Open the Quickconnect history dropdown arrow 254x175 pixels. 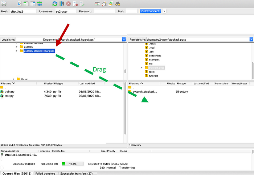[164, 11]
